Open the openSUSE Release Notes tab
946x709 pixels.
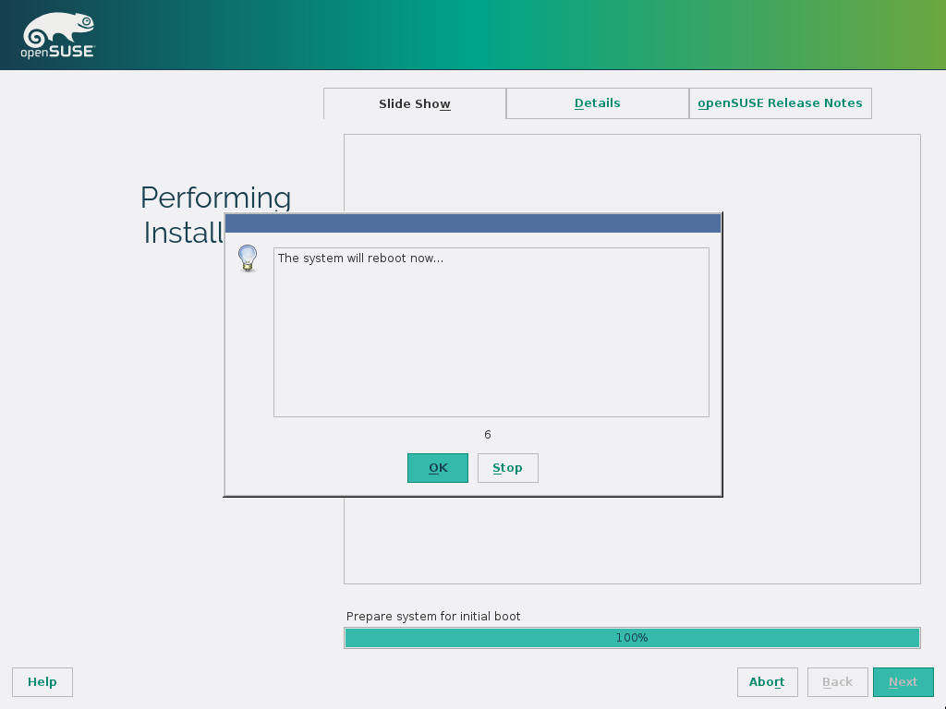coord(780,103)
